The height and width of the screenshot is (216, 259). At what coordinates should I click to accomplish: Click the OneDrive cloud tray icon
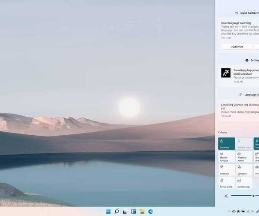[234, 211]
